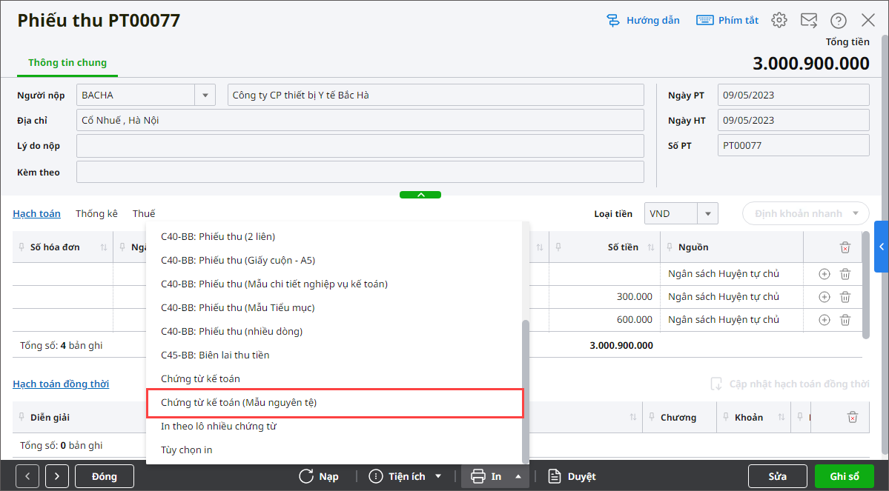The height and width of the screenshot is (491, 889).
Task: Click the accounting table vertical scrollbar
Action: pyautogui.click(x=865, y=285)
